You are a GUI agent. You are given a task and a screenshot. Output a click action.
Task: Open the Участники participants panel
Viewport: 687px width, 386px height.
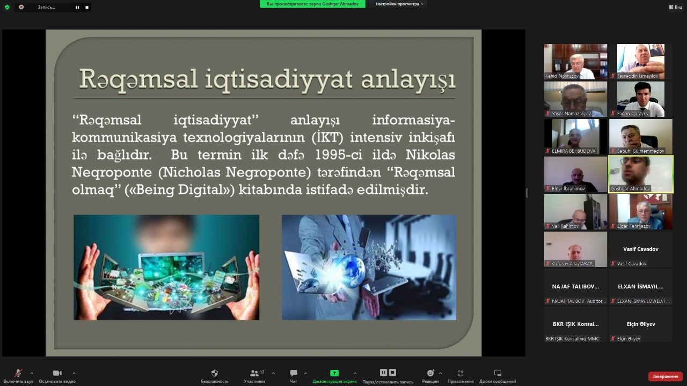coord(254,374)
